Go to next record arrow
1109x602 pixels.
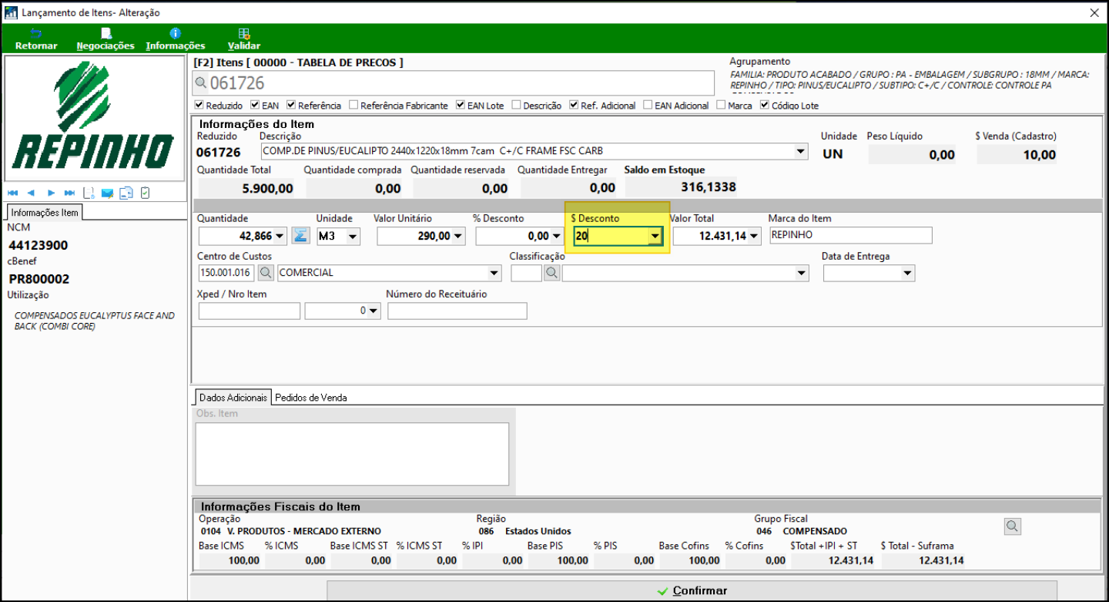(x=51, y=193)
